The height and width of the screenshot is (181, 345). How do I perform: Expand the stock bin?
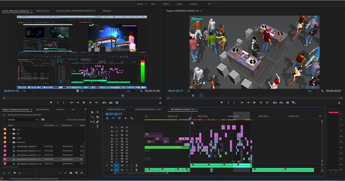coord(9,138)
